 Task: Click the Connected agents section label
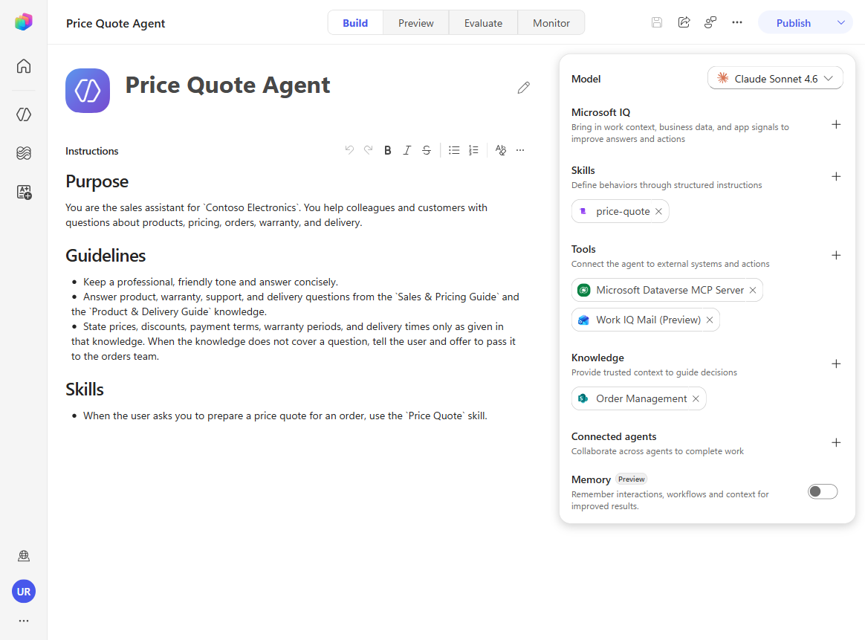[613, 436]
